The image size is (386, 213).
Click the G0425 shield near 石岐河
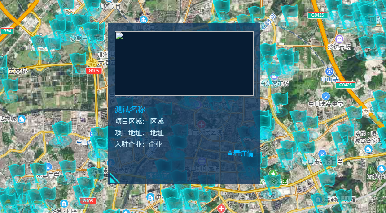(x=318, y=15)
